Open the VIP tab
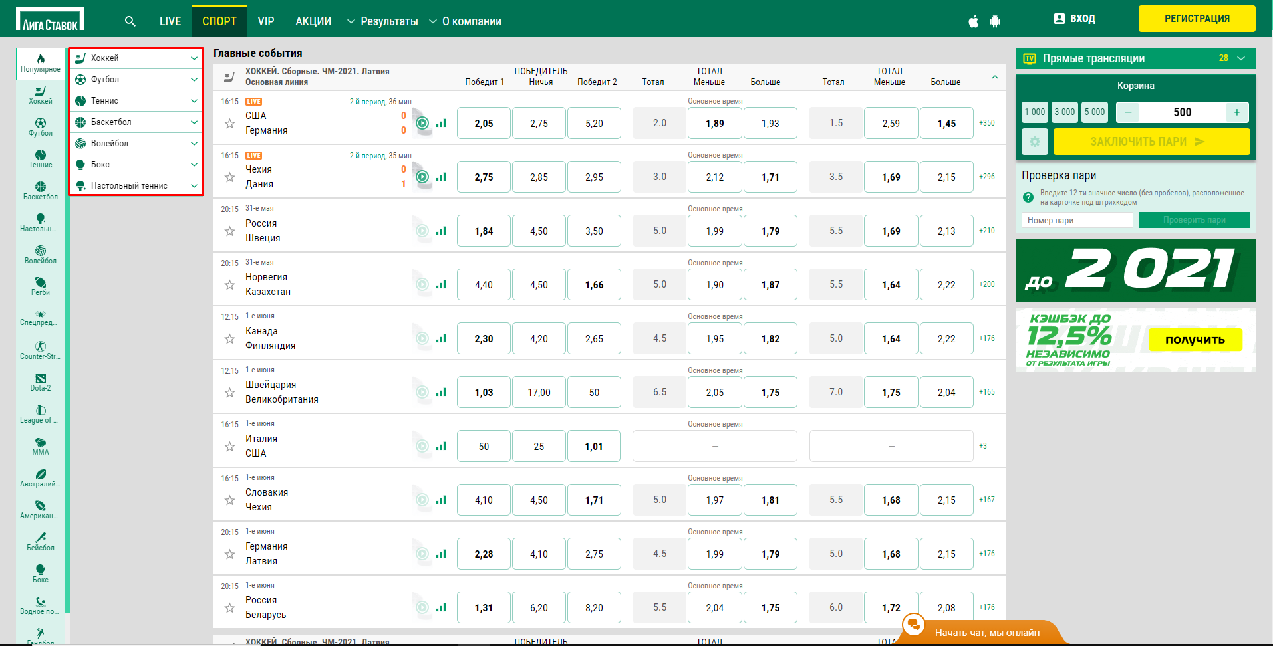This screenshot has width=1273, height=646. pos(266,21)
